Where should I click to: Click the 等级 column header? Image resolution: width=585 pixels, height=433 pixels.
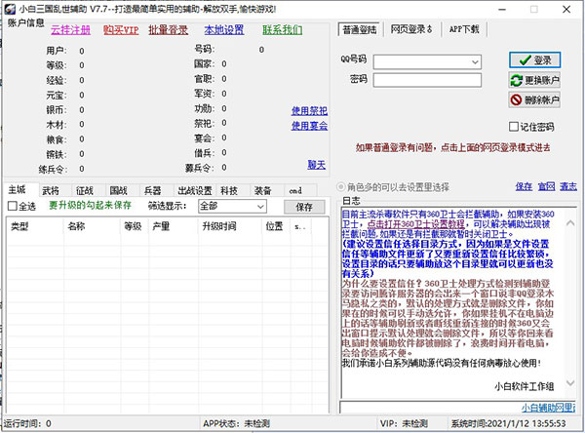pyautogui.click(x=135, y=226)
